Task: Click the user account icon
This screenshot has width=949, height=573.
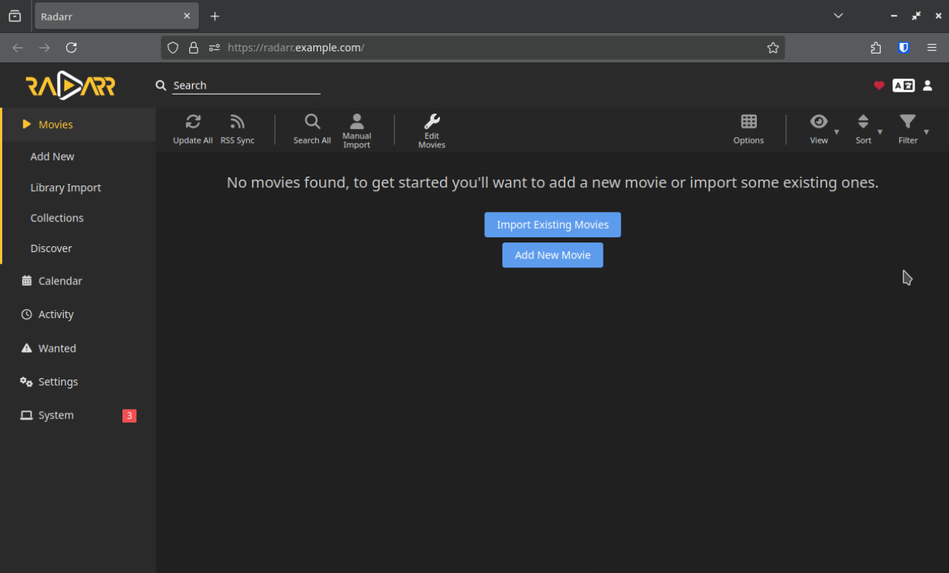Action: point(927,86)
